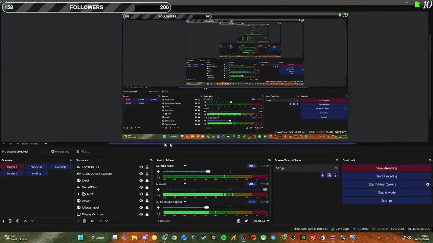This screenshot has height=243, width=433.
Task: Open the taskbar Search box
Action: click(x=98, y=238)
